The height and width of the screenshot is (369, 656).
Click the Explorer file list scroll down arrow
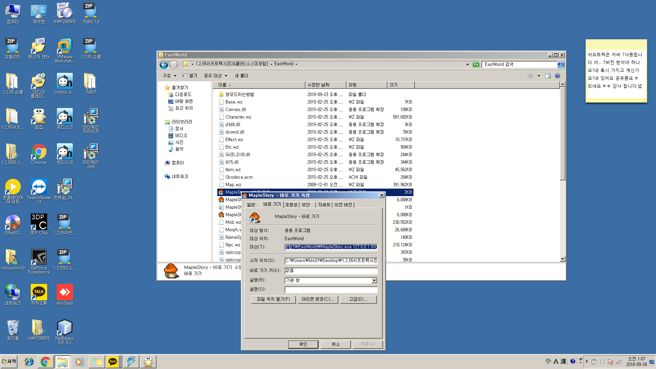[562, 259]
